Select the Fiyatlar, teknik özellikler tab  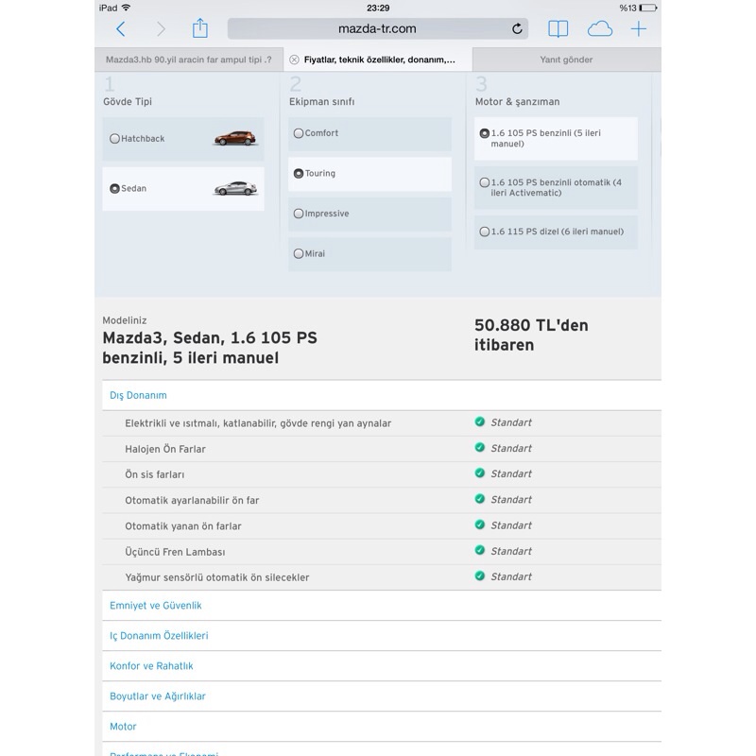[378, 60]
